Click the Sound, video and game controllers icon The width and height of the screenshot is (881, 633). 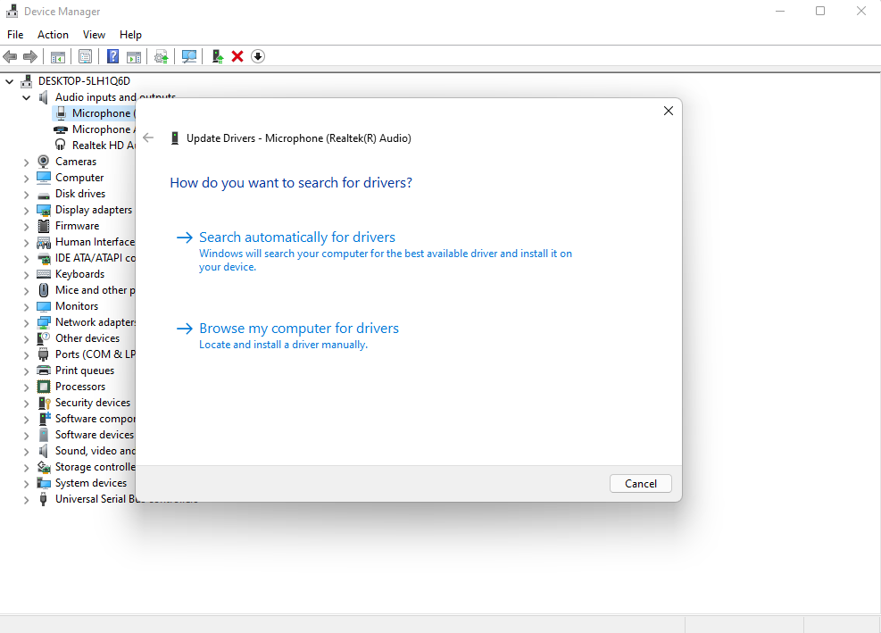click(x=43, y=451)
